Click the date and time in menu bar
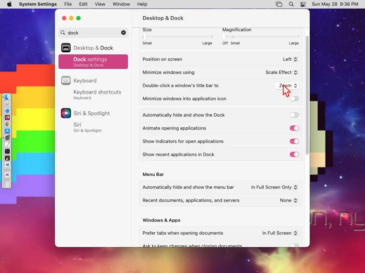Viewport: 365px width, 273px height. pos(335,4)
